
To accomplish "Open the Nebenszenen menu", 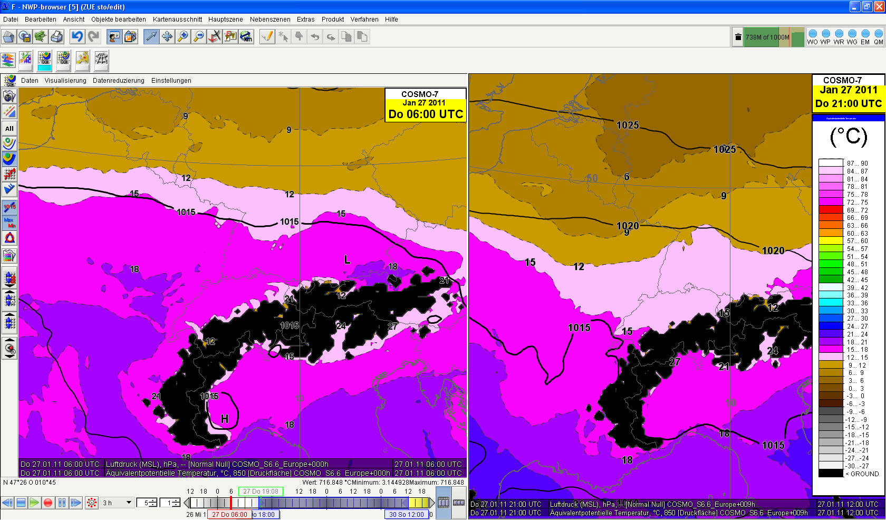I will (x=270, y=20).
